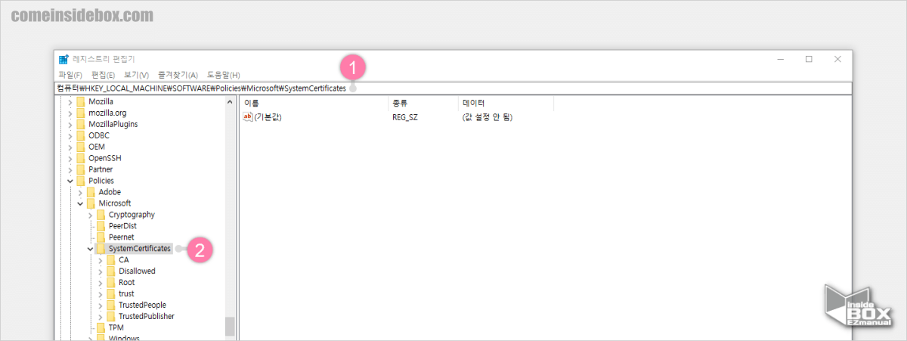Screen dimensions: 907x341
Task: Open the 보기(V) menu
Action: coord(136,75)
